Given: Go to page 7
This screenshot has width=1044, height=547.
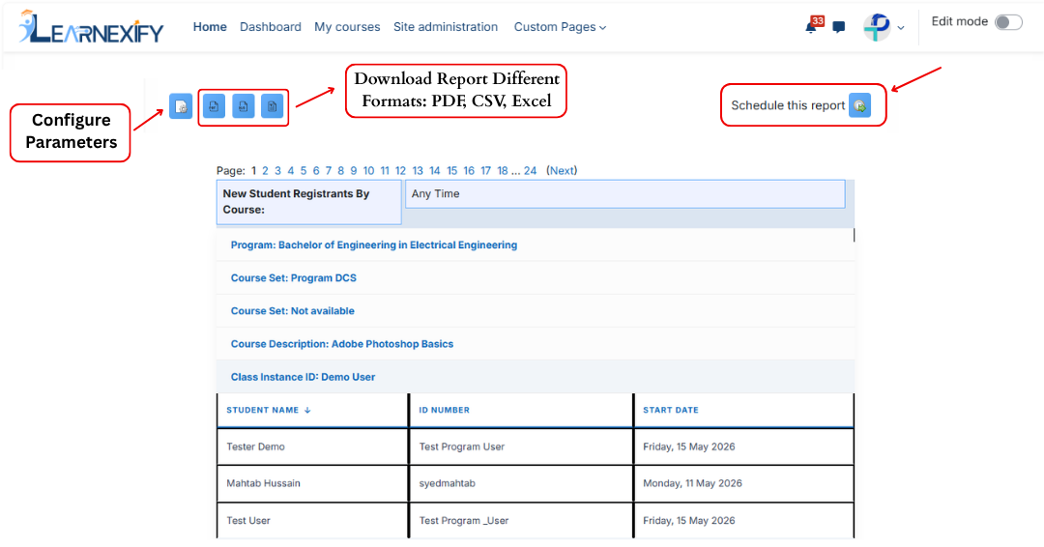Looking at the screenshot, I should [329, 171].
